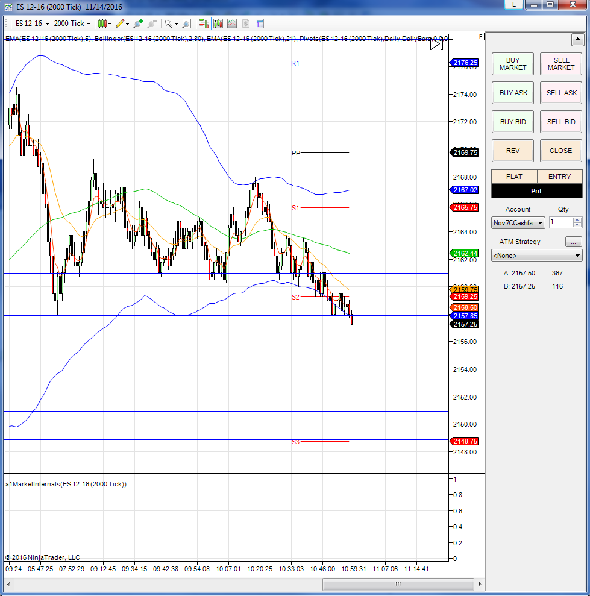Decrease quantity with the down stepper
The width and height of the screenshot is (590, 596).
[577, 225]
